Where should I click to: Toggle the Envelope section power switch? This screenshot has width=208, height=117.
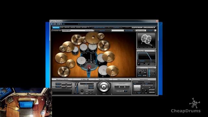coord(144,51)
